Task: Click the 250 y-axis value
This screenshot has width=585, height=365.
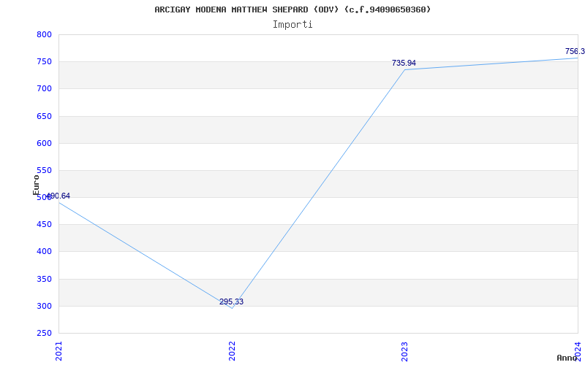Action: click(44, 333)
